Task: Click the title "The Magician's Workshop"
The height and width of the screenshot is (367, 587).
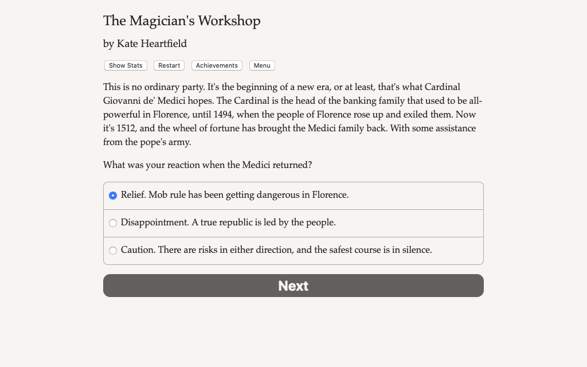Action: click(x=181, y=21)
